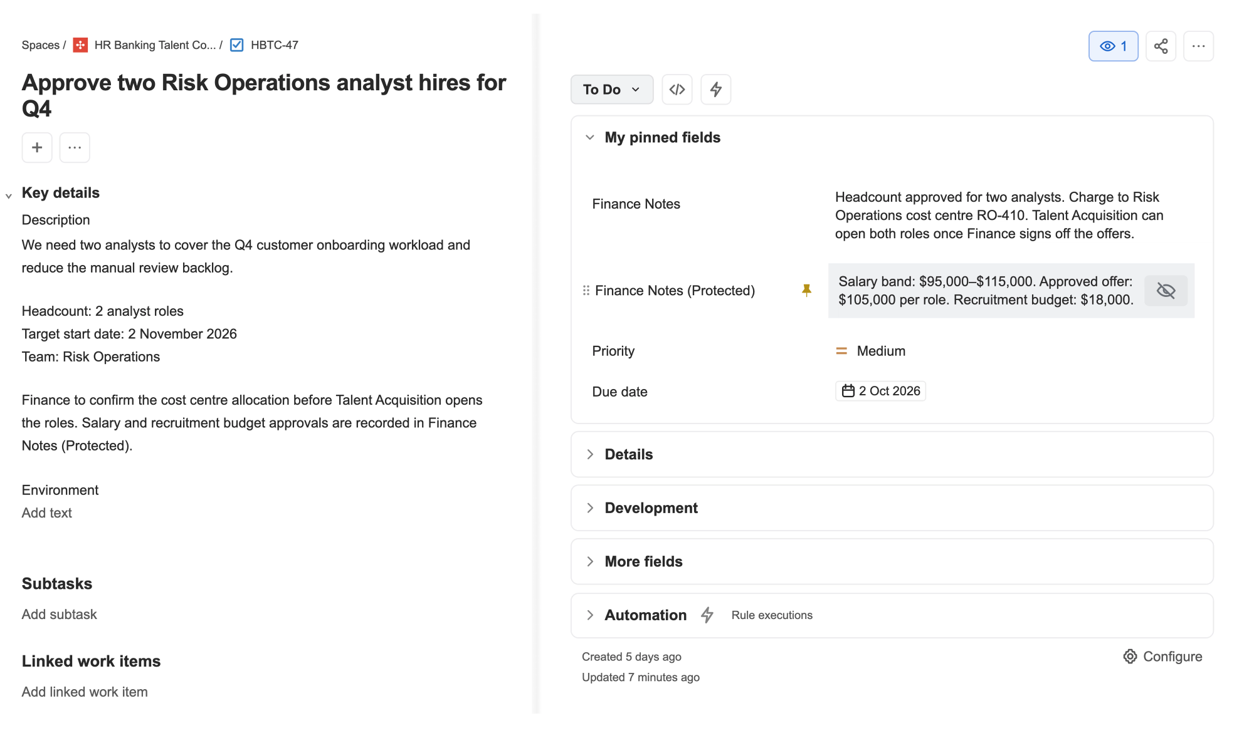The width and height of the screenshot is (1254, 733).
Task: Click Updated 7 minutes ago text
Action: click(x=640, y=677)
